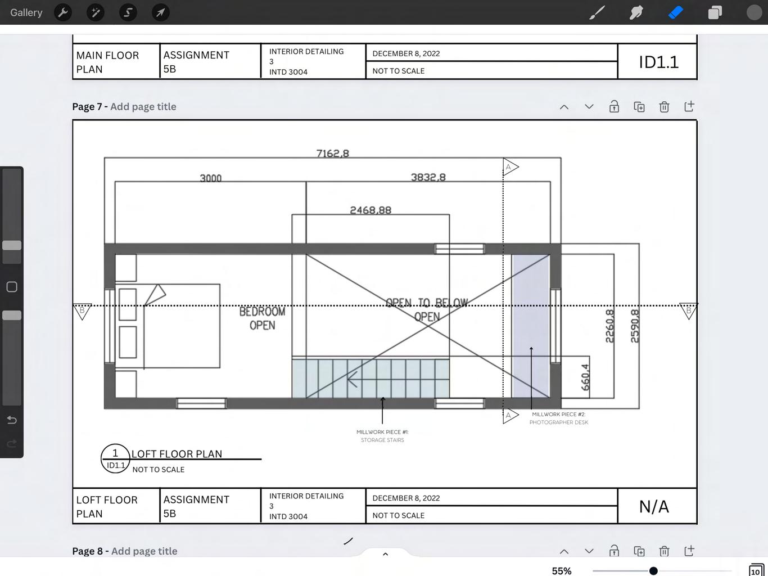Image resolution: width=768 pixels, height=576 pixels.
Task: Click the blue storage stairs in plan
Action: 371,379
